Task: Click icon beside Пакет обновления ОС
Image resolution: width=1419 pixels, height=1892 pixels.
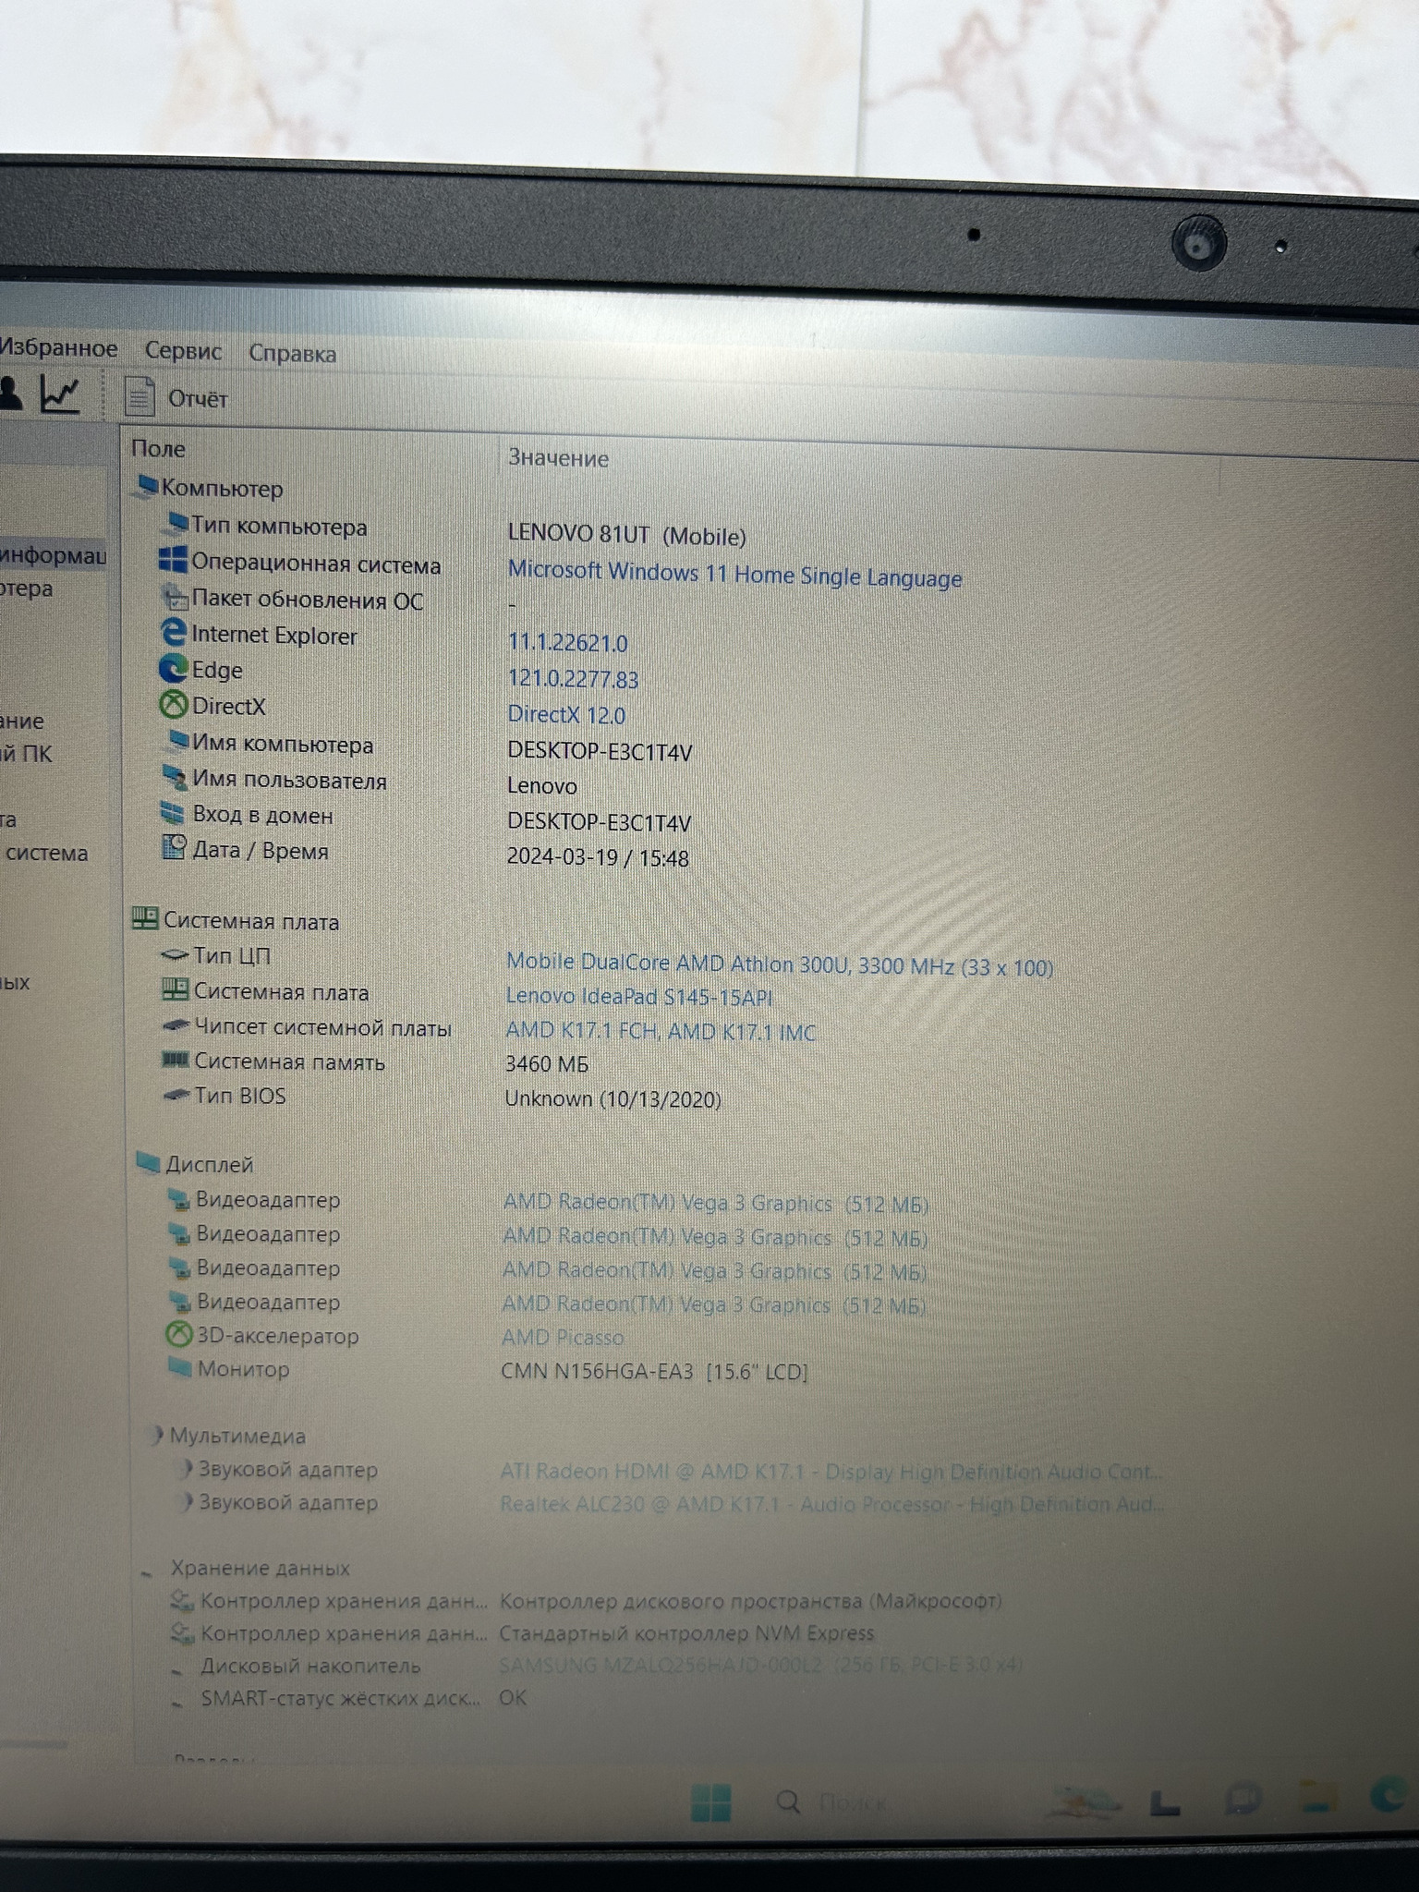Action: pyautogui.click(x=174, y=597)
